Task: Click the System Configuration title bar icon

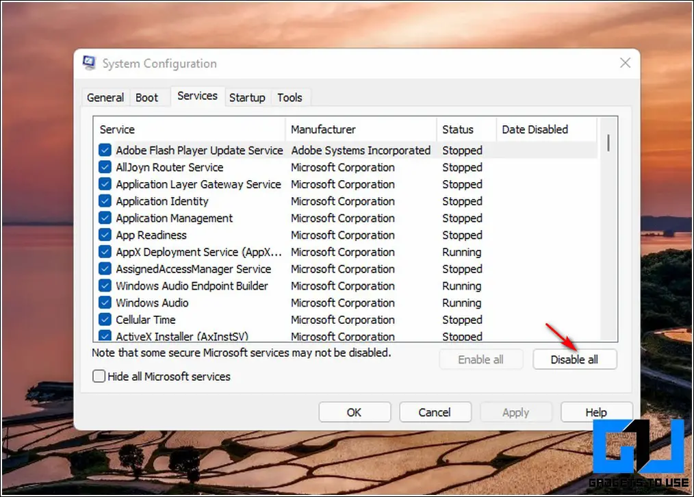Action: click(x=89, y=63)
